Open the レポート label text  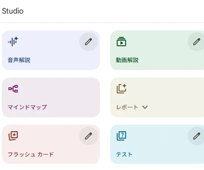click(x=127, y=107)
